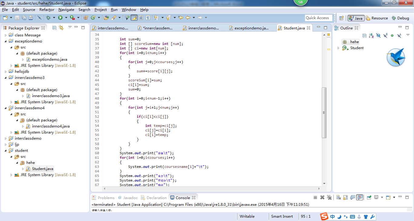Run the program with green play icon

[60, 18]
